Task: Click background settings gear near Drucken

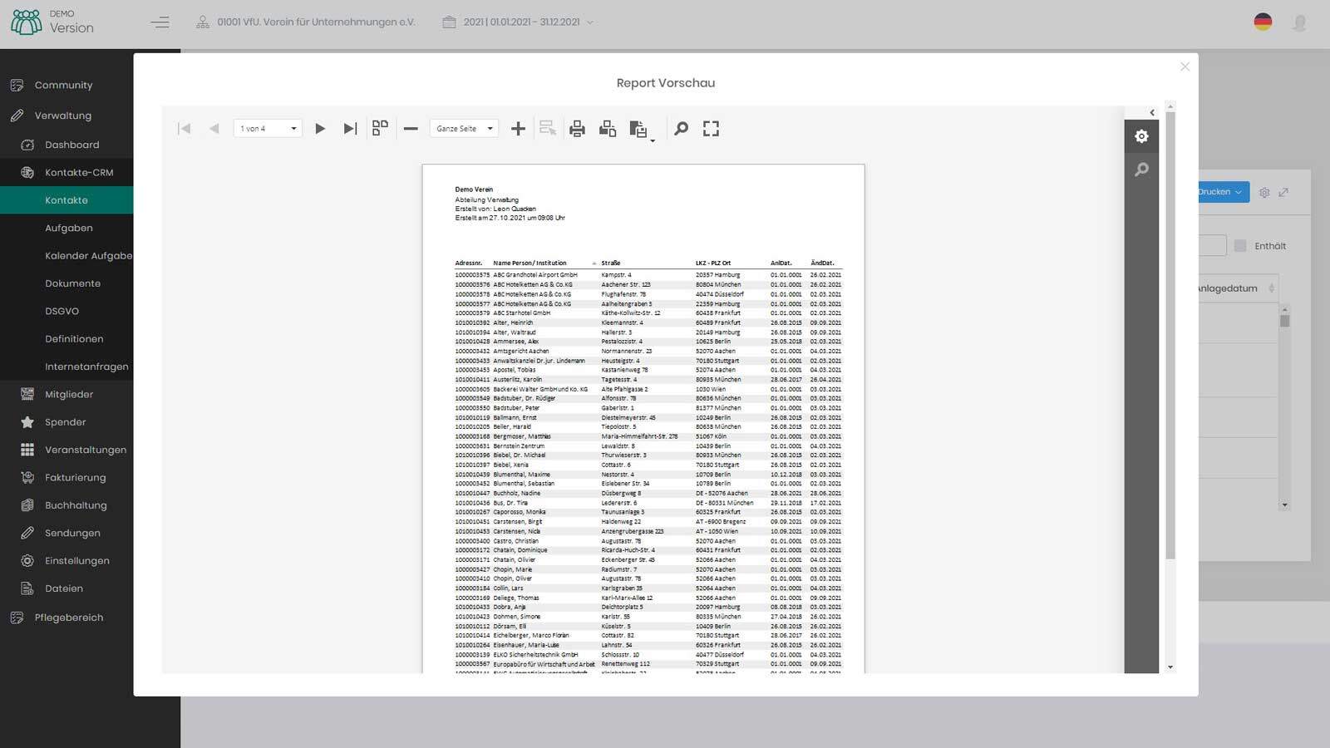Action: [x=1264, y=192]
